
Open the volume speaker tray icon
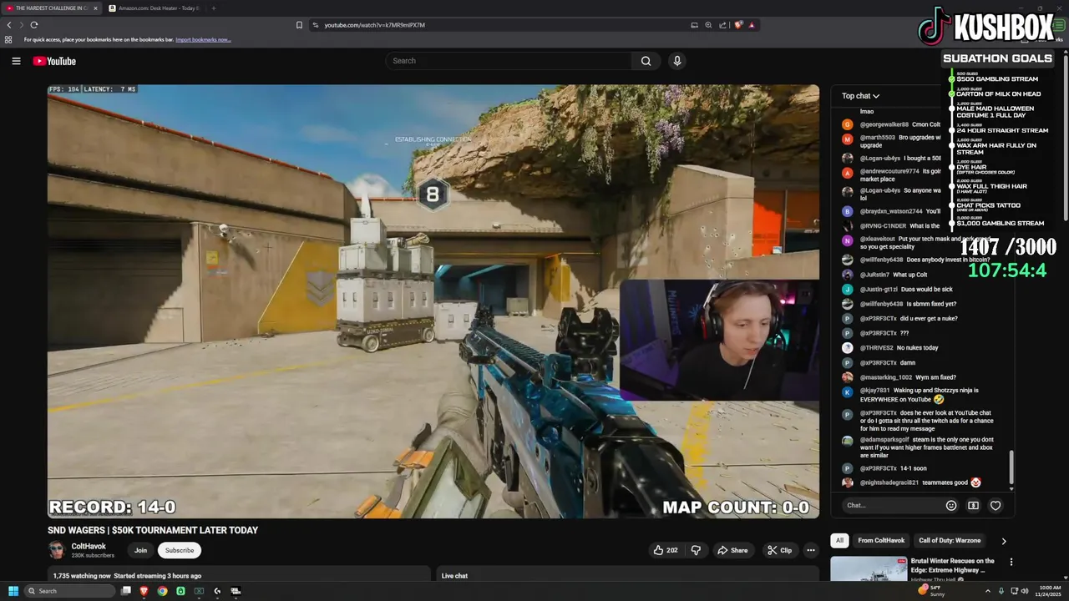pos(1024,591)
